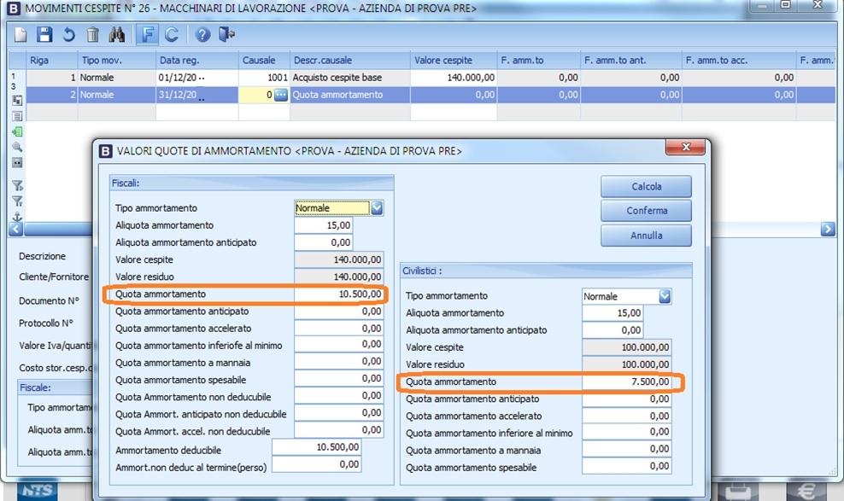Click the magnifier icon in the grid sidebar
The image size is (844, 501).
point(17,148)
